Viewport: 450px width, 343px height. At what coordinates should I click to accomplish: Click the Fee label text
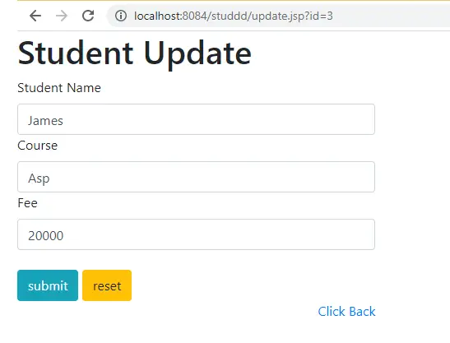tap(27, 203)
